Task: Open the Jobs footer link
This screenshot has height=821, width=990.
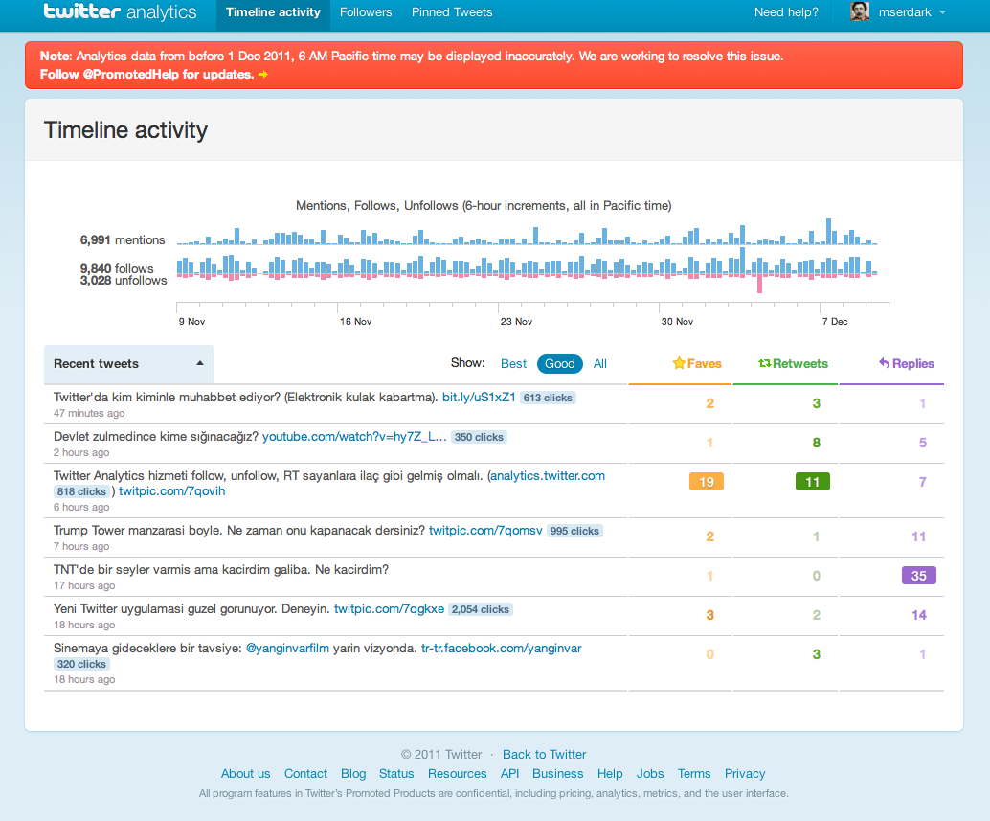Action: 650,774
